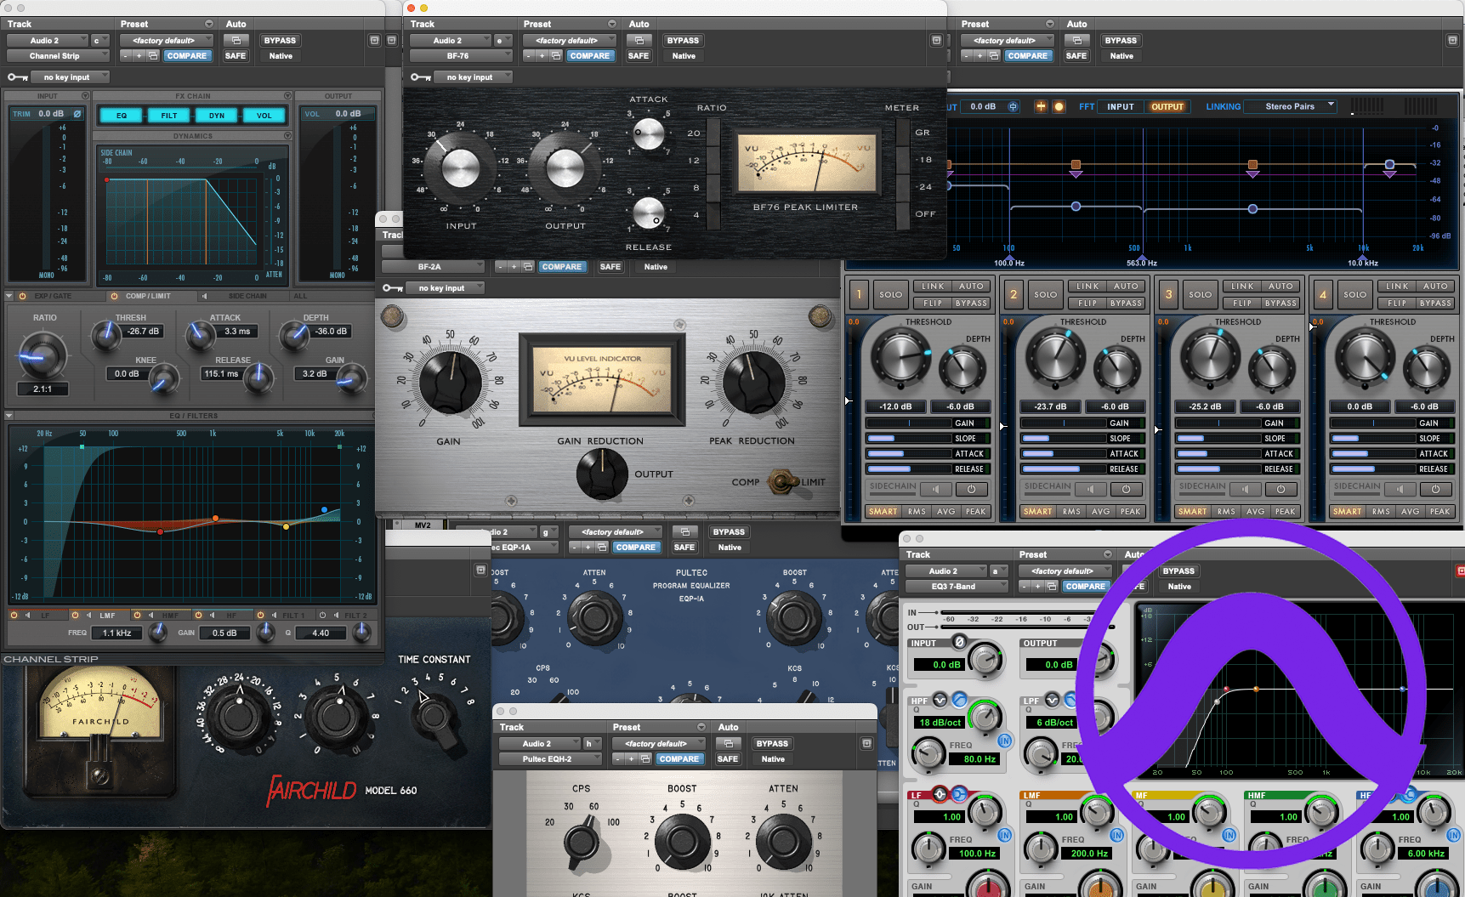Viewport: 1465px width, 897px height.
Task: Click SOLO on multiband band 4
Action: 1354,295
